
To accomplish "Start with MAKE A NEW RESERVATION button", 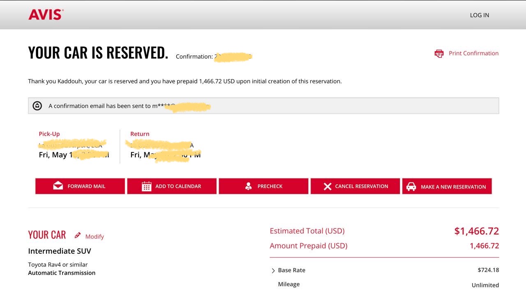I will [x=447, y=186].
